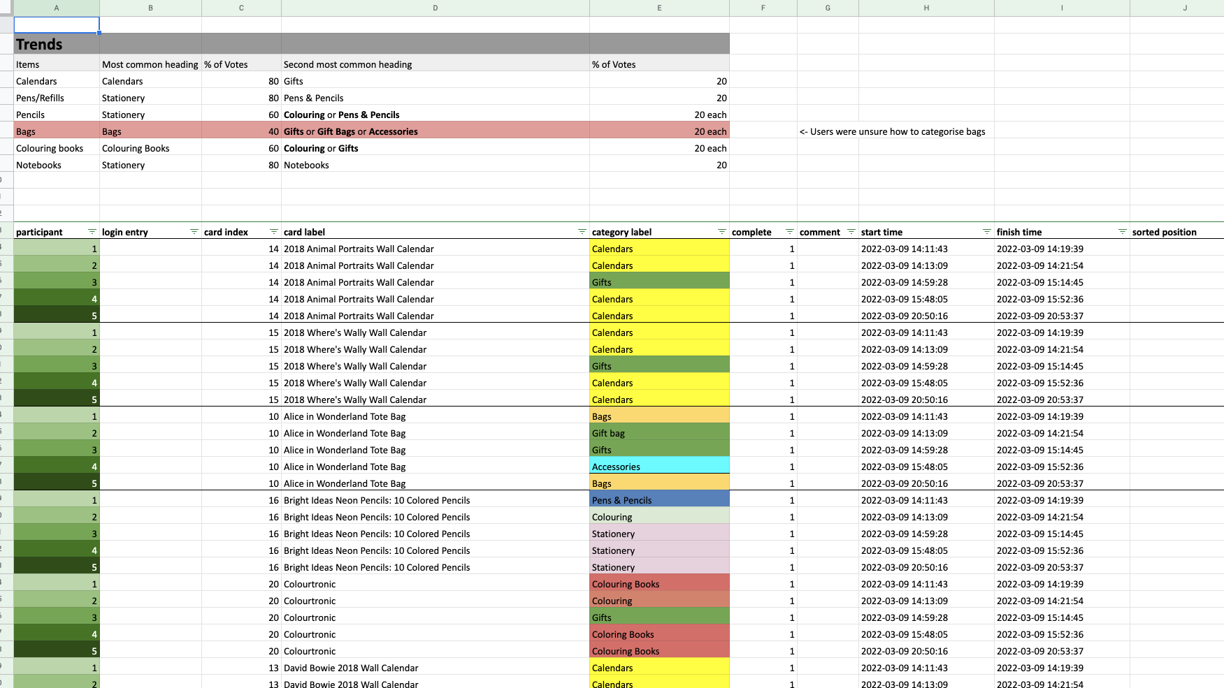Select column H header
The image size is (1224, 688).
click(x=926, y=8)
